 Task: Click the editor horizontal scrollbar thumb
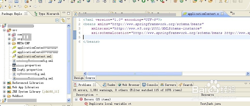tap(135, 74)
